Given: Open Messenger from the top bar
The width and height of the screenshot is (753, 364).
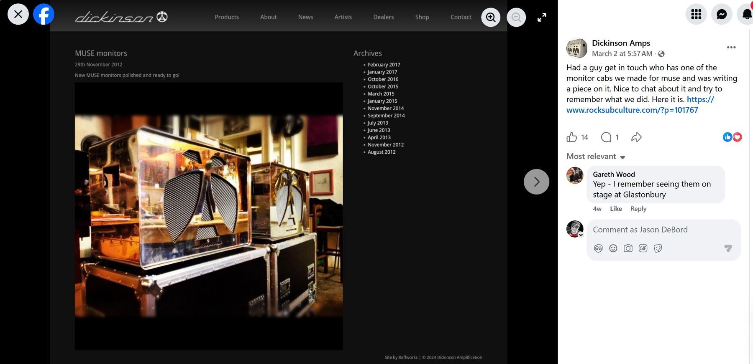Looking at the screenshot, I should [x=722, y=14].
